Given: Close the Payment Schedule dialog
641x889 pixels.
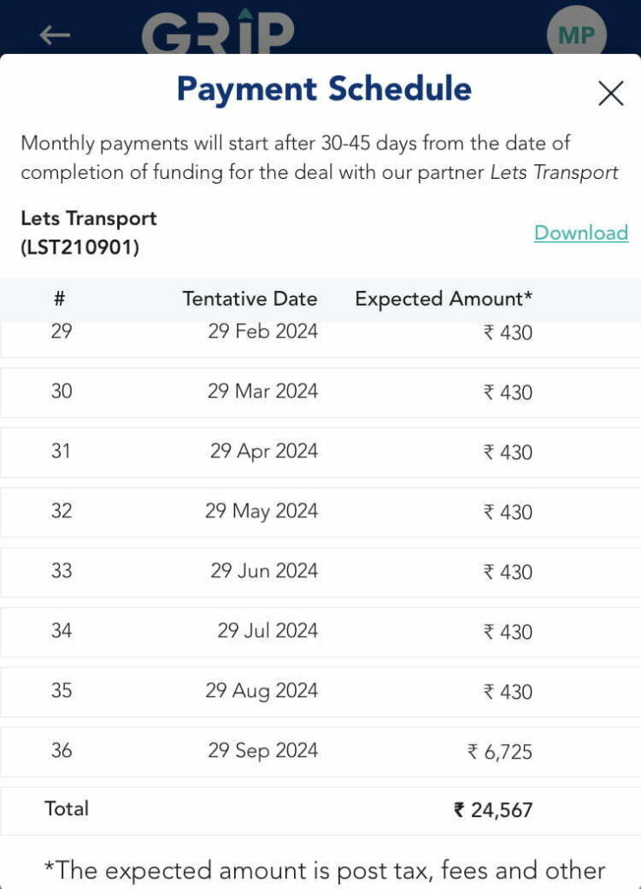Looking at the screenshot, I should point(611,93).
